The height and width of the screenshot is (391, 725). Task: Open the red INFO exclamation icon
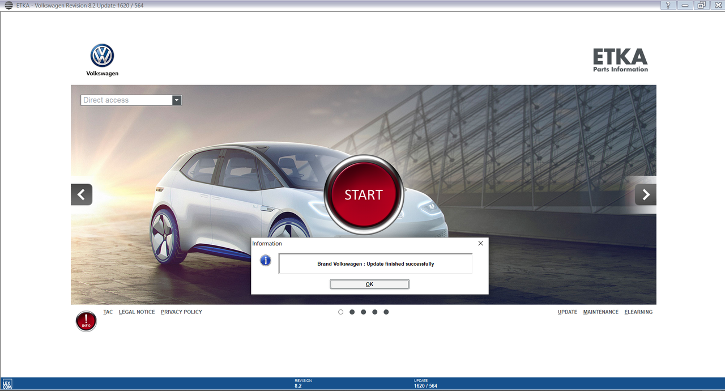86,321
